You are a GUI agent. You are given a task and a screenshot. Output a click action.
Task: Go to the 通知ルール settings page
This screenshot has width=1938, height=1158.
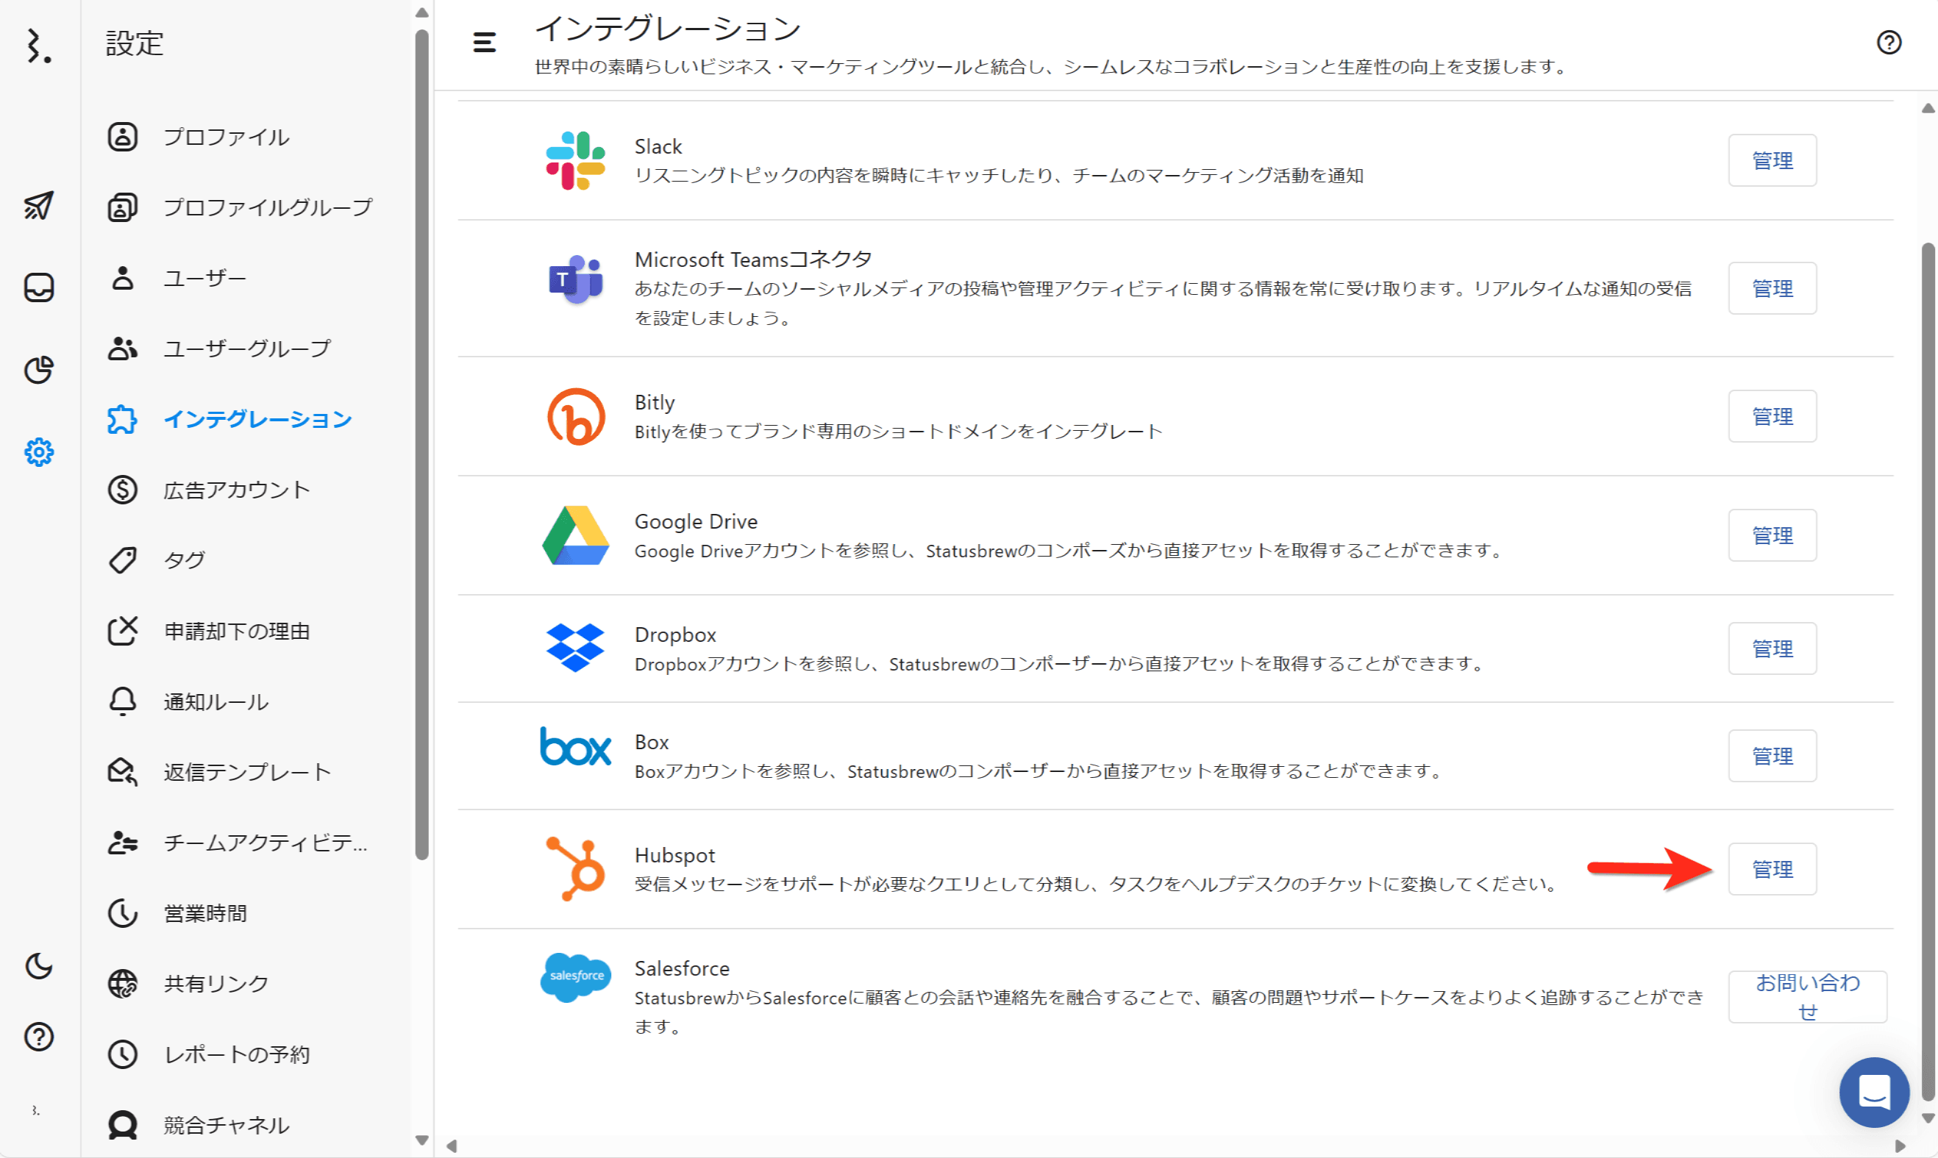click(x=216, y=701)
